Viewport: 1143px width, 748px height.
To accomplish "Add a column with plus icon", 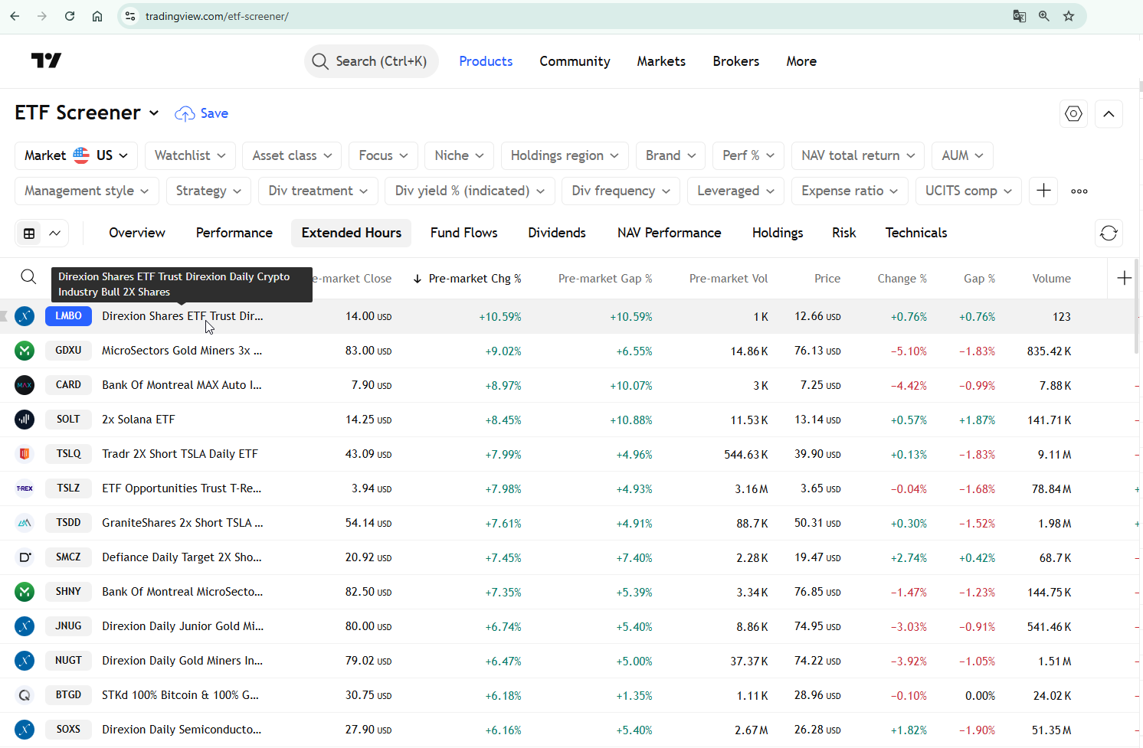I will pos(1125,278).
